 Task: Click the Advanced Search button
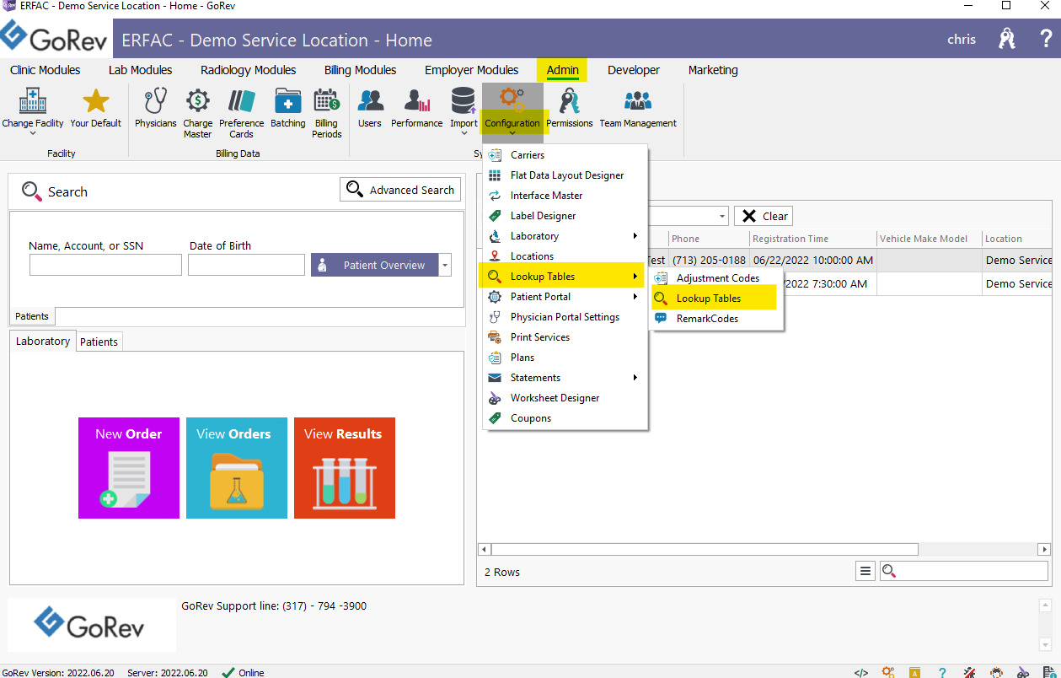click(400, 189)
